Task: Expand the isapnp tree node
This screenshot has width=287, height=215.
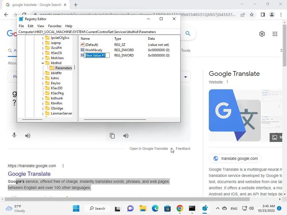Action: point(43,43)
